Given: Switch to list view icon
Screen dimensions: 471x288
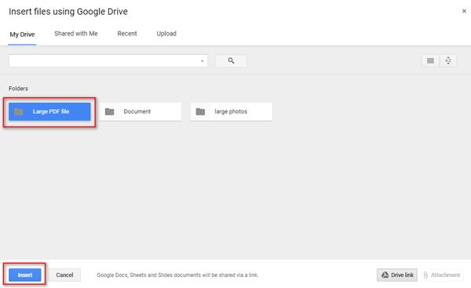Looking at the screenshot, I should pyautogui.click(x=430, y=61).
